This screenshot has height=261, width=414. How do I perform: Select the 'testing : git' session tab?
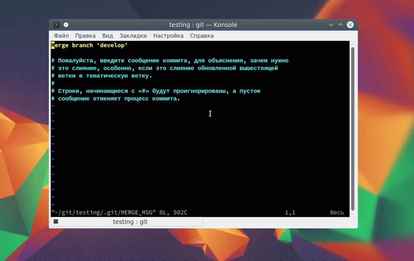129,222
